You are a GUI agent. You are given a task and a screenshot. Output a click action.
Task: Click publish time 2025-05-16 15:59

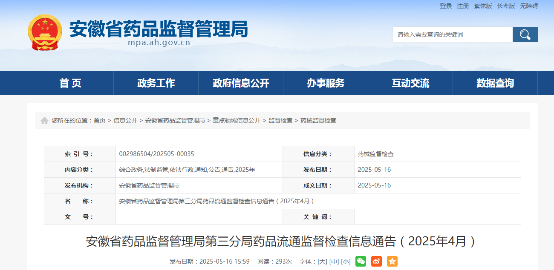(224, 261)
